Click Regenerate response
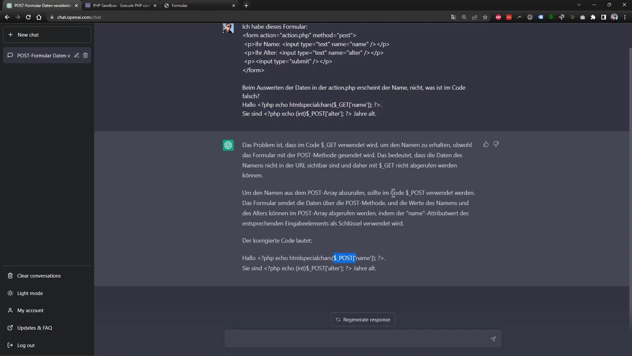This screenshot has width=632, height=356. 363,319
